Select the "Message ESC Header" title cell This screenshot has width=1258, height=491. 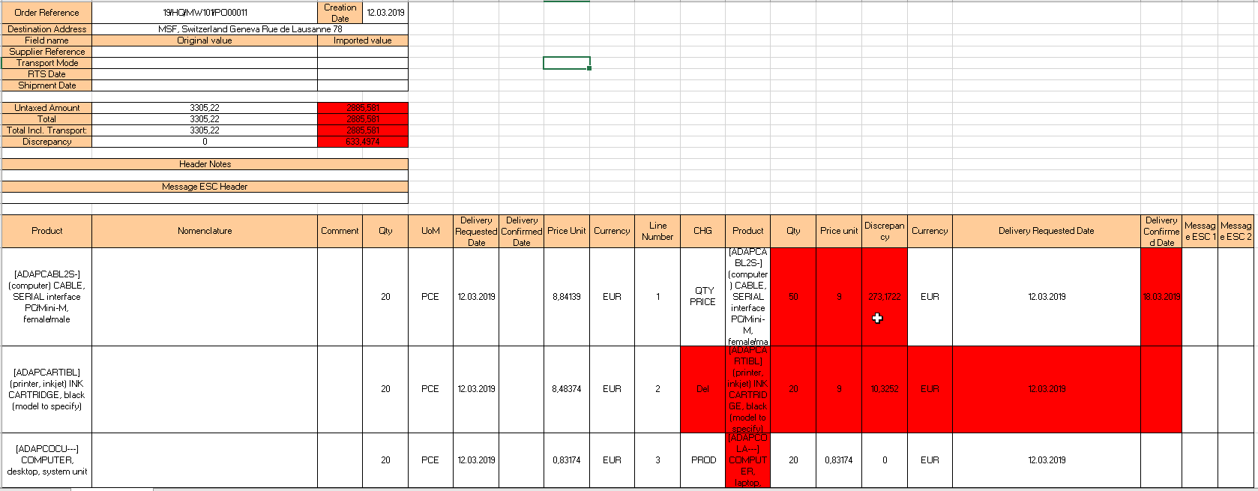205,187
